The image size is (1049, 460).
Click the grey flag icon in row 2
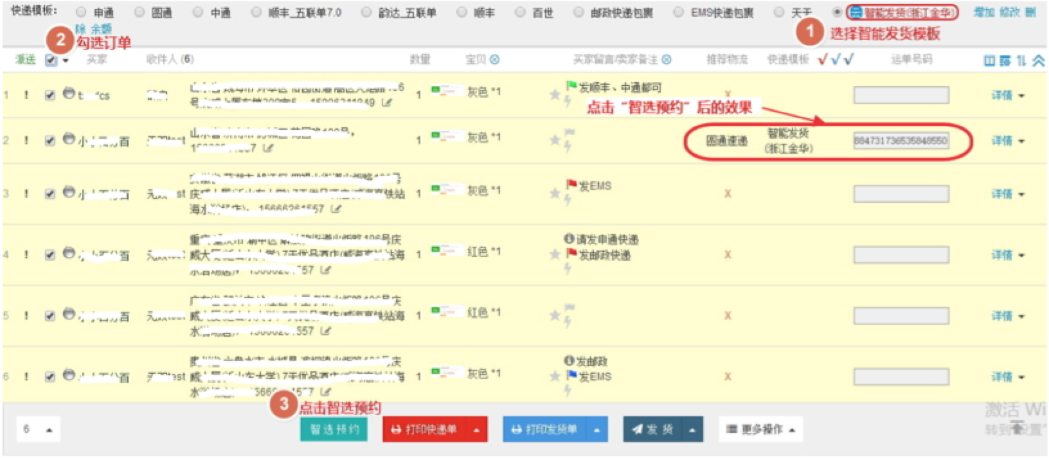570,133
